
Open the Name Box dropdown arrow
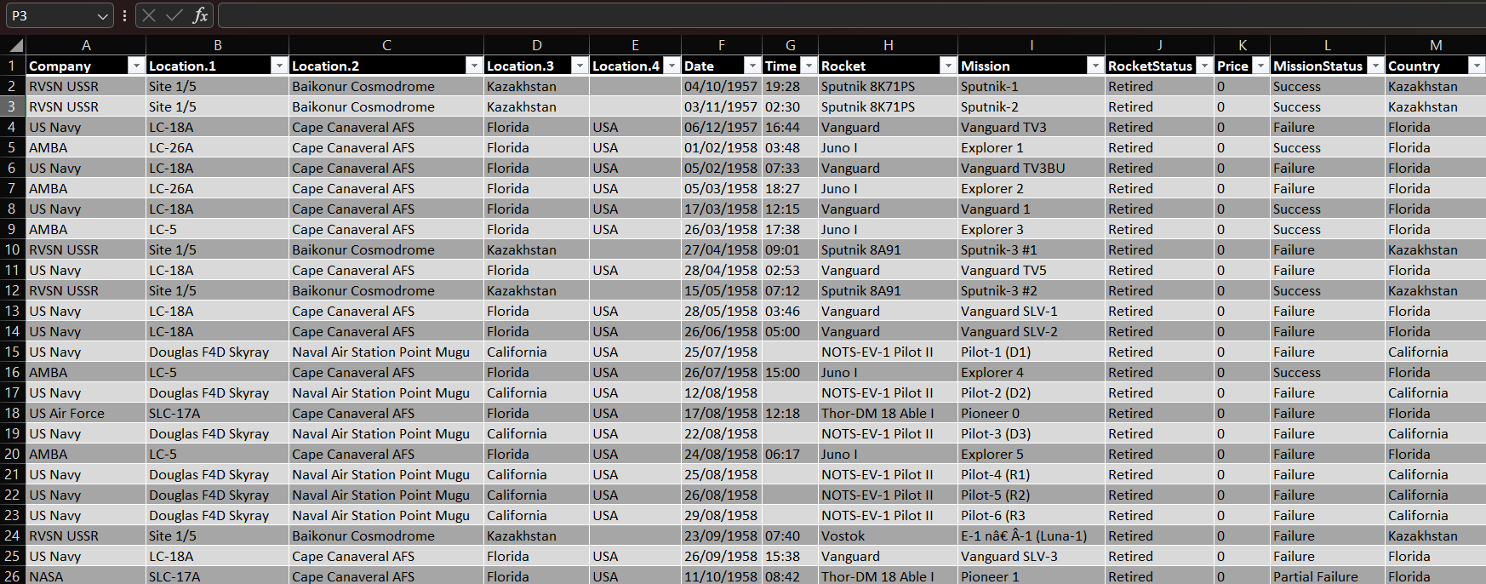[x=102, y=16]
